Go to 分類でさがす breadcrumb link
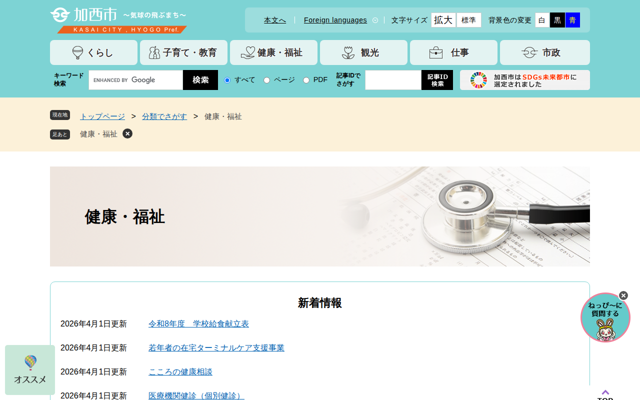Viewport: 640px width, 400px height. point(164,116)
